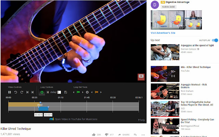Click the loop end handle on the blue region
219x137 pixels.
tap(48, 107)
